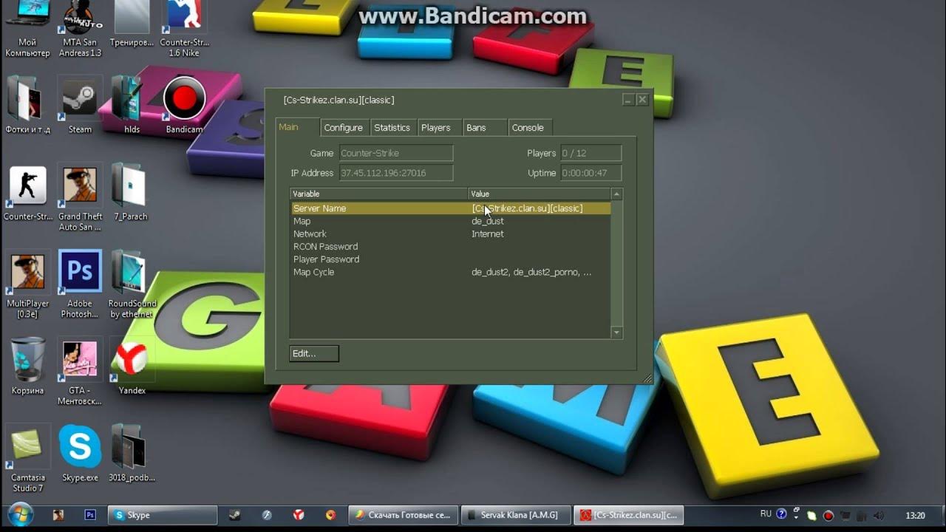946x532 pixels.
Task: Click the [Cs-Strikez.clan.su] taskbar button
Action: coord(629,515)
